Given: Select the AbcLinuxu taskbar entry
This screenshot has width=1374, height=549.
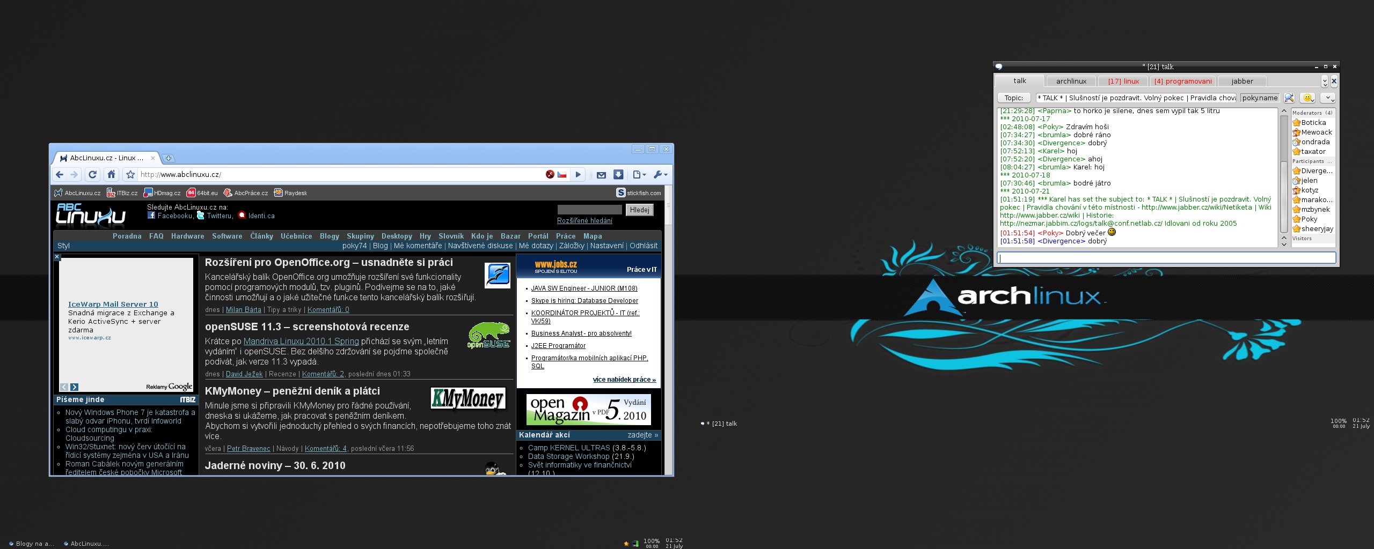Looking at the screenshot, I should pyautogui.click(x=86, y=543).
